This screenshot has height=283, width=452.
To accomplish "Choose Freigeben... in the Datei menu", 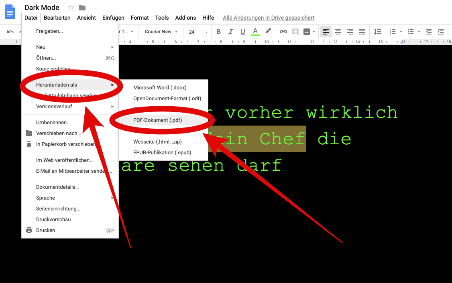I will 70,31.
